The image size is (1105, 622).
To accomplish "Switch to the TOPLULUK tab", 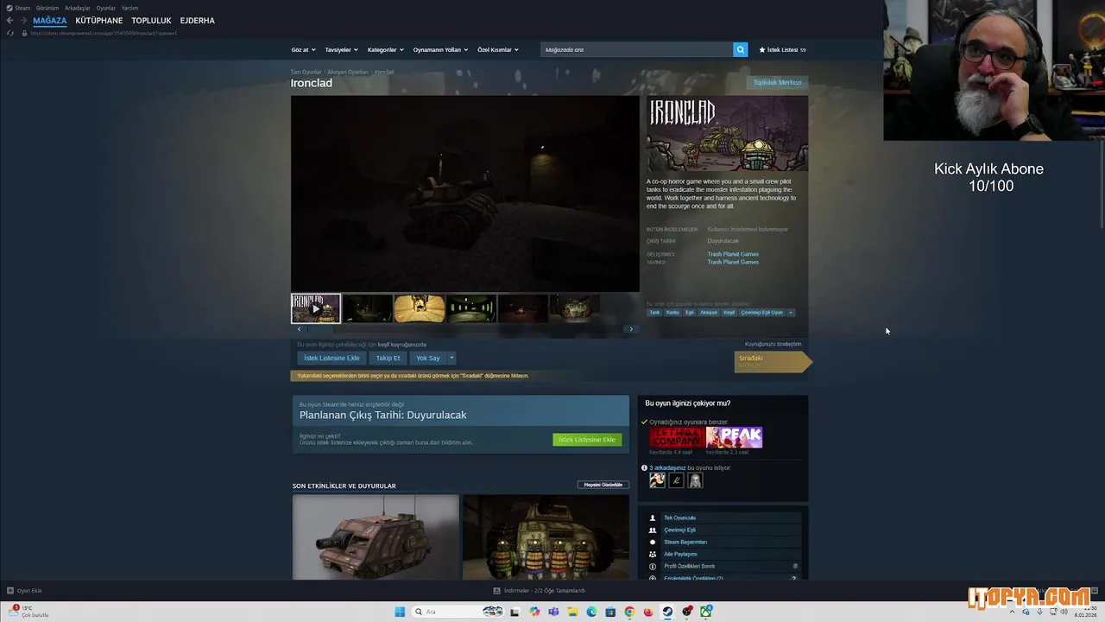I will pyautogui.click(x=151, y=20).
